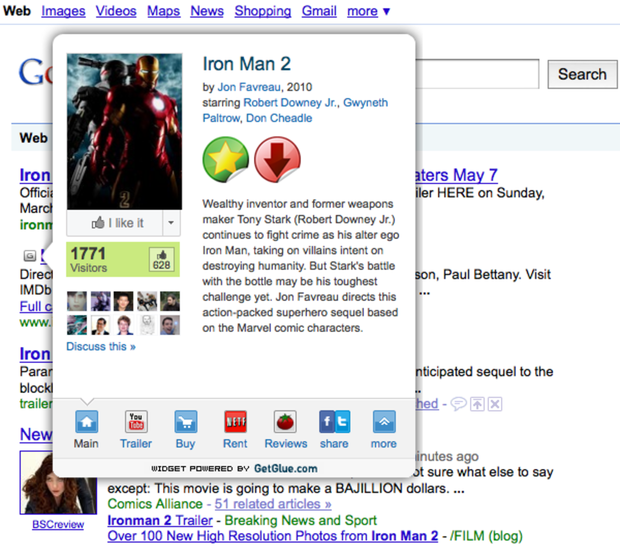Click the 'Discuss this »' link
The image size is (620, 556).
click(101, 347)
